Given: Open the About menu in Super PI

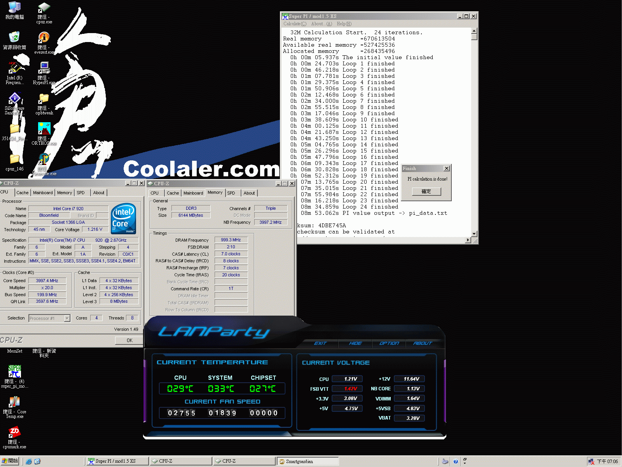Looking at the screenshot, I should [x=321, y=24].
